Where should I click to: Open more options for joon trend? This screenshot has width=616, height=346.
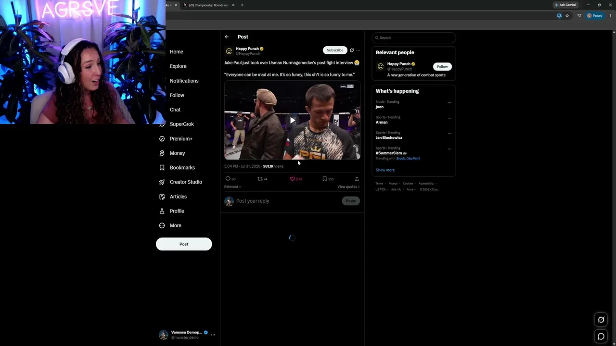tap(449, 102)
